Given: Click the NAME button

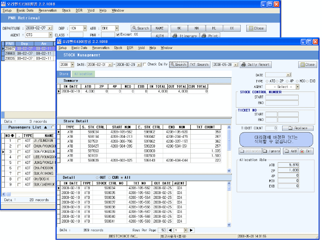Looking at the screenshot, I should 159,28.
